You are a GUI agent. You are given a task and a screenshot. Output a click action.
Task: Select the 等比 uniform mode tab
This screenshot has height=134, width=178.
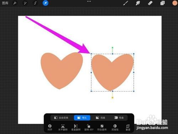(x=82, y=118)
